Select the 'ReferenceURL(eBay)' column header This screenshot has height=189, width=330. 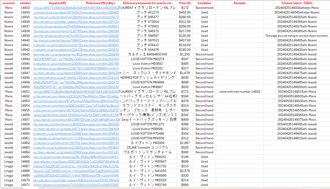pos(100,3)
